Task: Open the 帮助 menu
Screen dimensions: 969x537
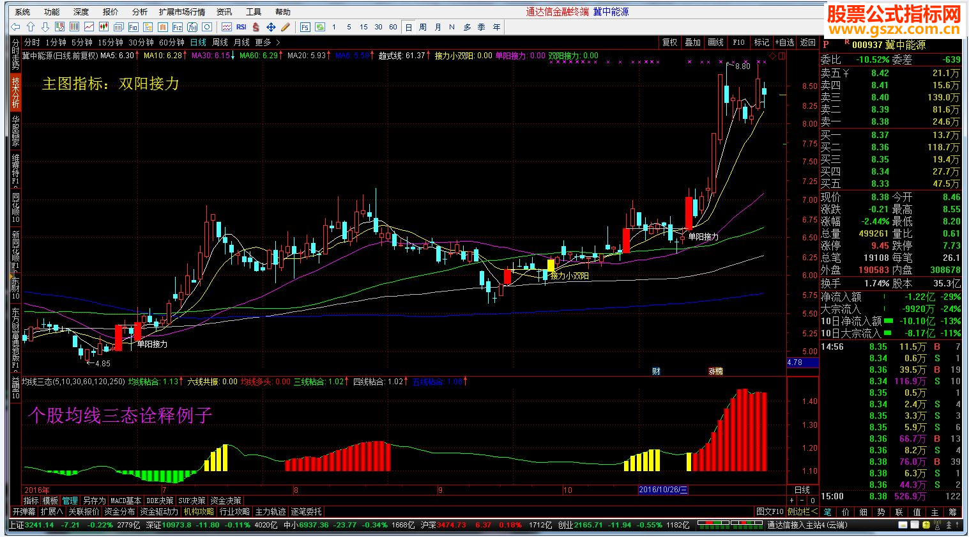Action: point(283,12)
